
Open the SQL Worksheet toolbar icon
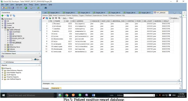point(38,8)
